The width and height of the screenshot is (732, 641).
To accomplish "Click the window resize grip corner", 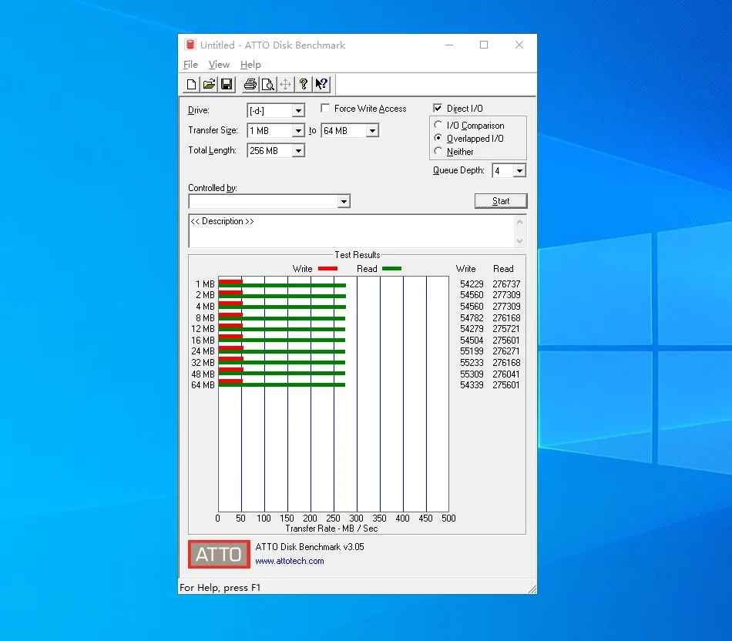I will [532, 589].
